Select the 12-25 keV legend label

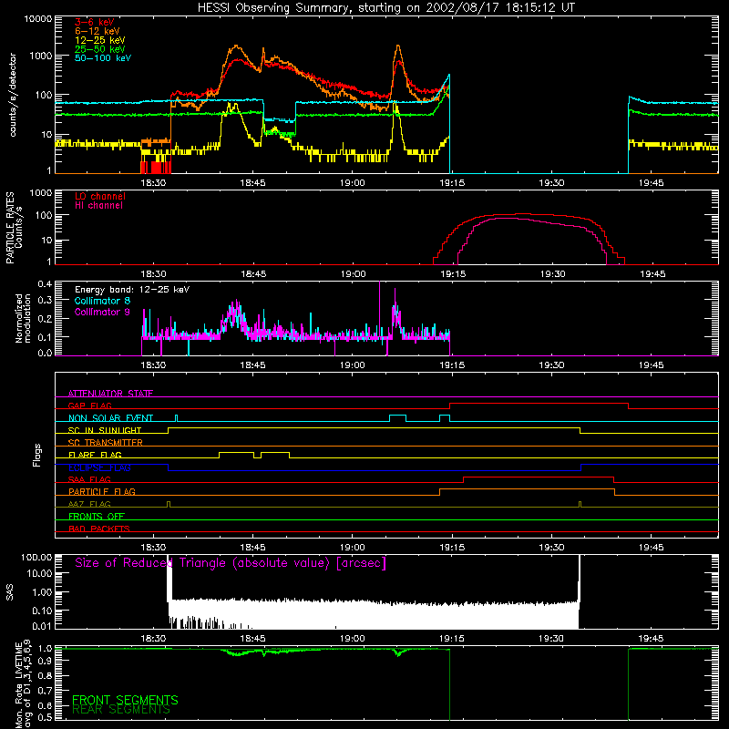tap(100, 40)
